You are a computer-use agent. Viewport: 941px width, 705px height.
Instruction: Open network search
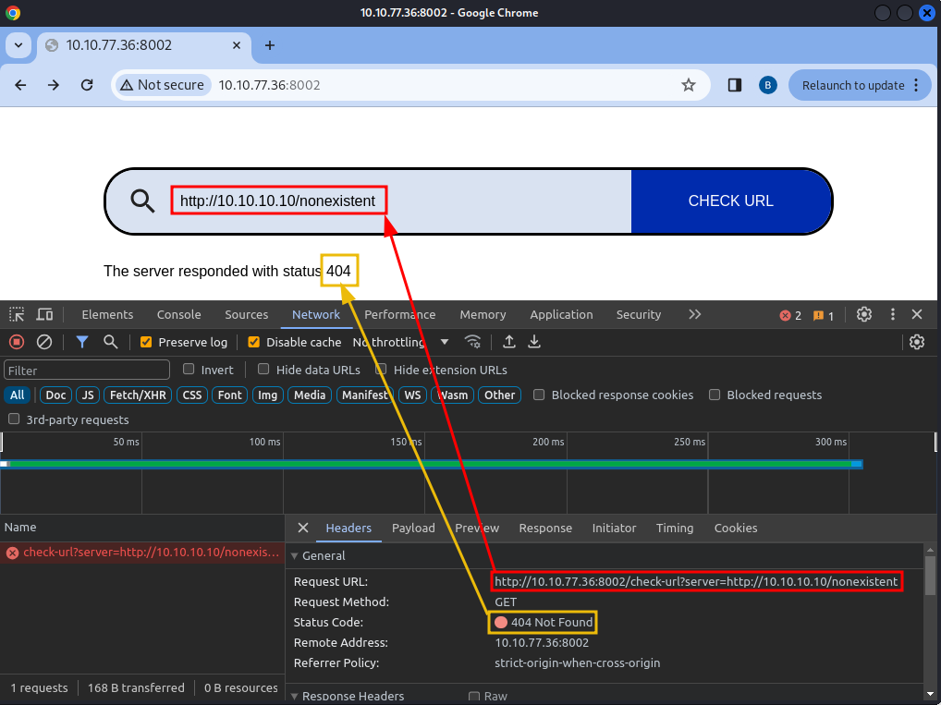(110, 342)
